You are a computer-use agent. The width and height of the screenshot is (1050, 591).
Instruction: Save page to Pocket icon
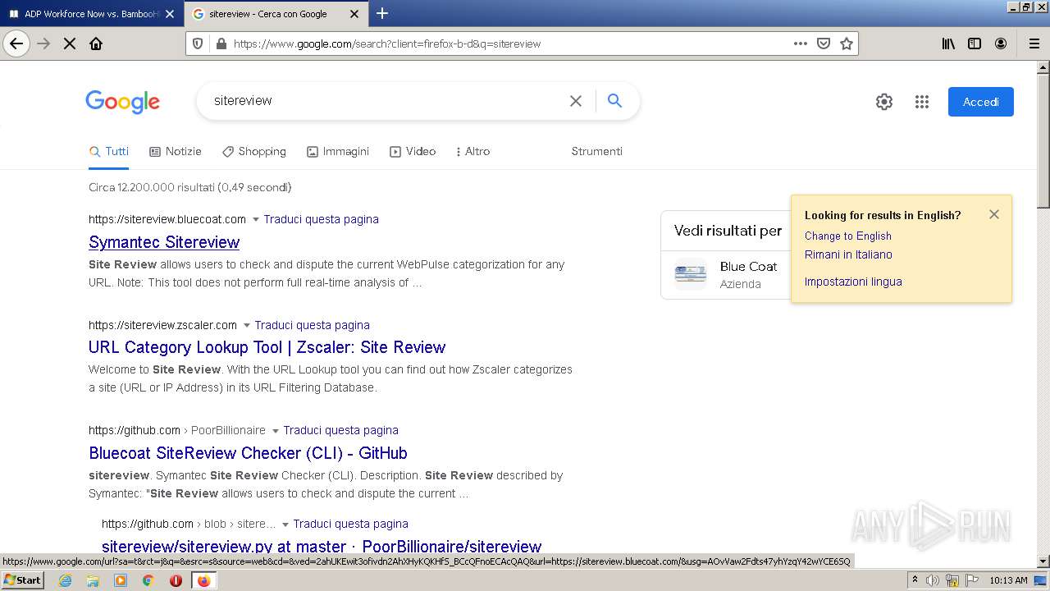824,44
